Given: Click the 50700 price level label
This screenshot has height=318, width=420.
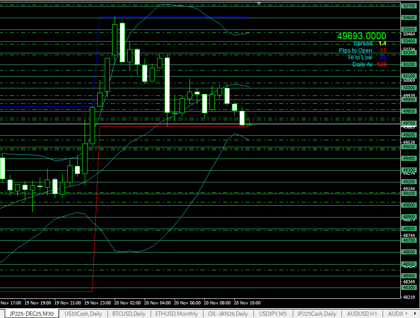Looking at the screenshot, I should [x=408, y=6].
